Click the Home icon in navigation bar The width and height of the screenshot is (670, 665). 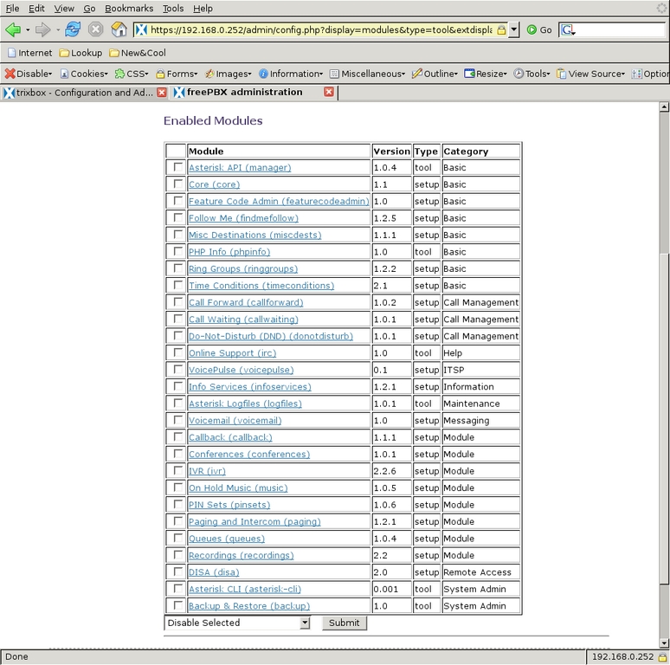(119, 29)
